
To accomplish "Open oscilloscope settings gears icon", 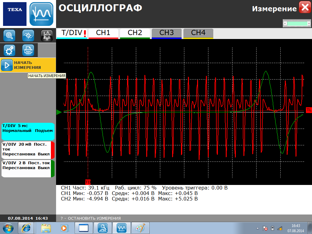I will 9,50.
